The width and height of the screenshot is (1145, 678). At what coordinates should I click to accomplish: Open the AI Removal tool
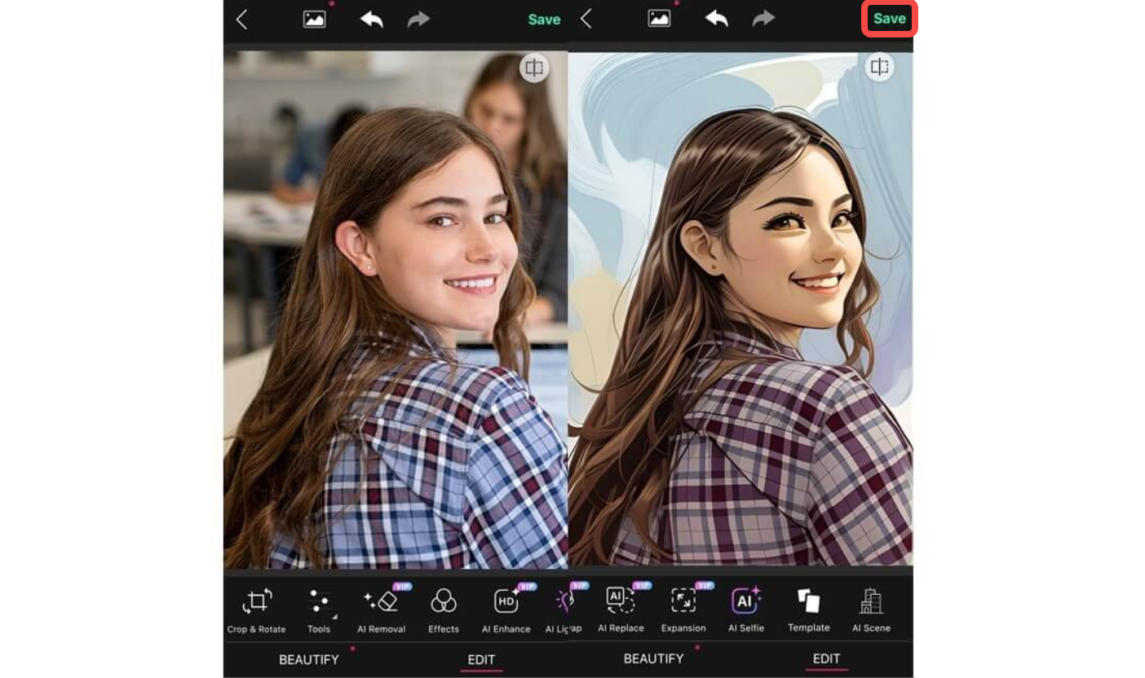pos(381,607)
